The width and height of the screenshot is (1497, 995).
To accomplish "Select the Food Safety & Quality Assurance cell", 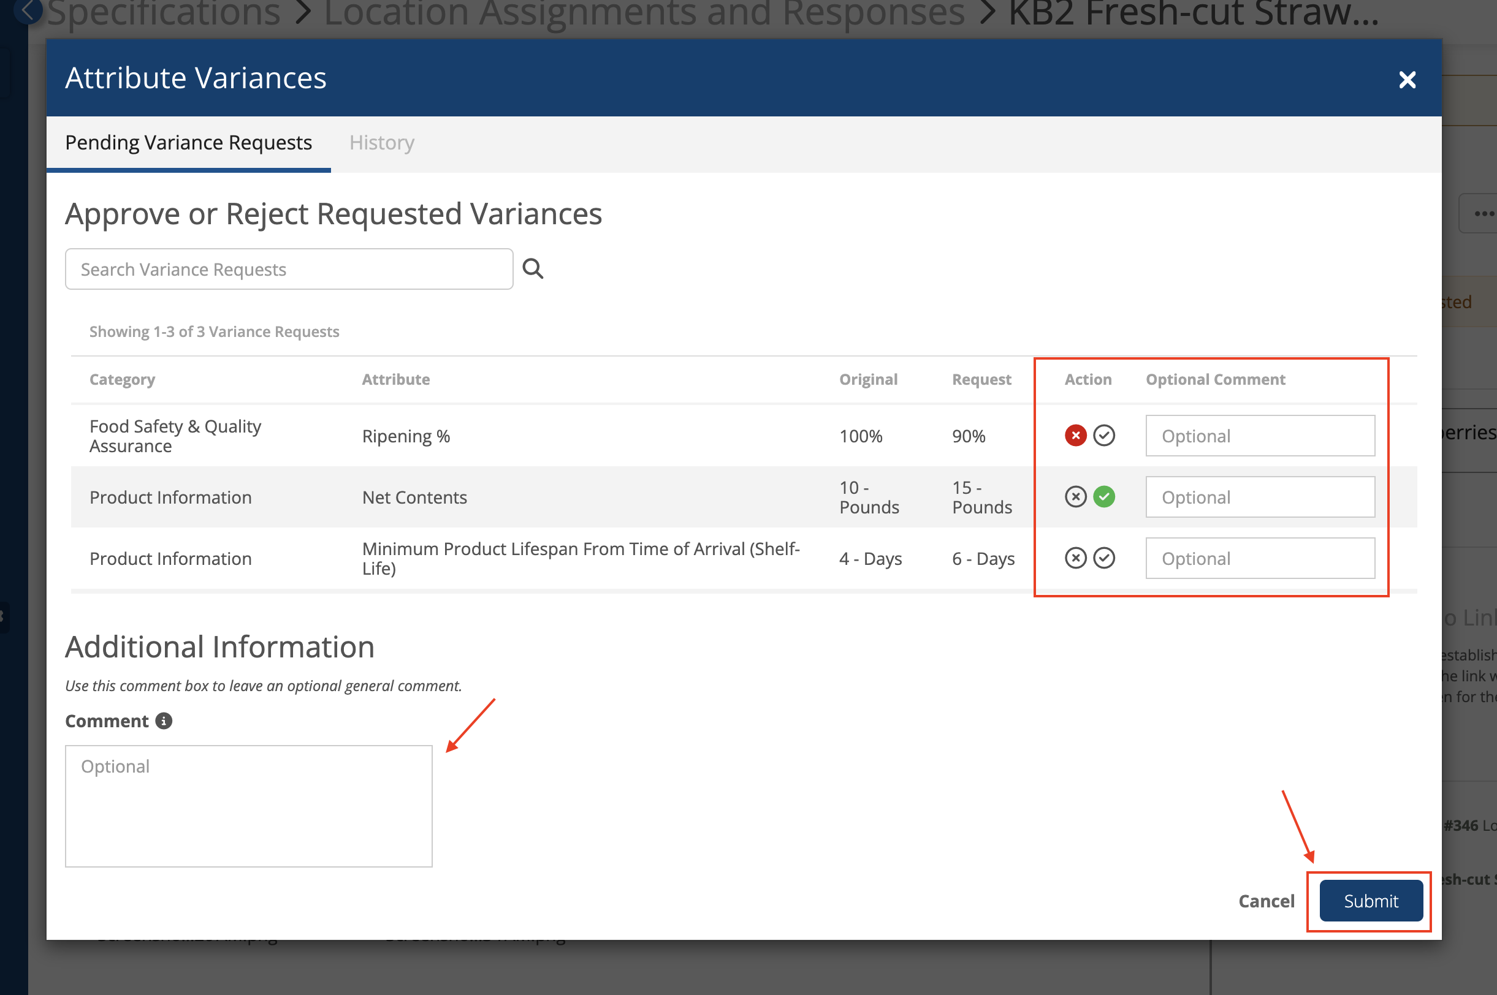I will tap(175, 436).
